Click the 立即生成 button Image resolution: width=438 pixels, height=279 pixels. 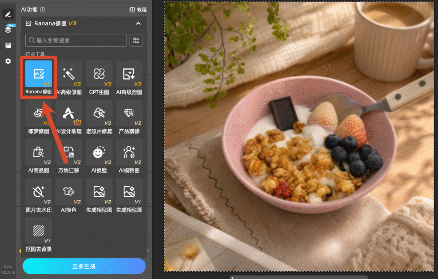(84, 266)
